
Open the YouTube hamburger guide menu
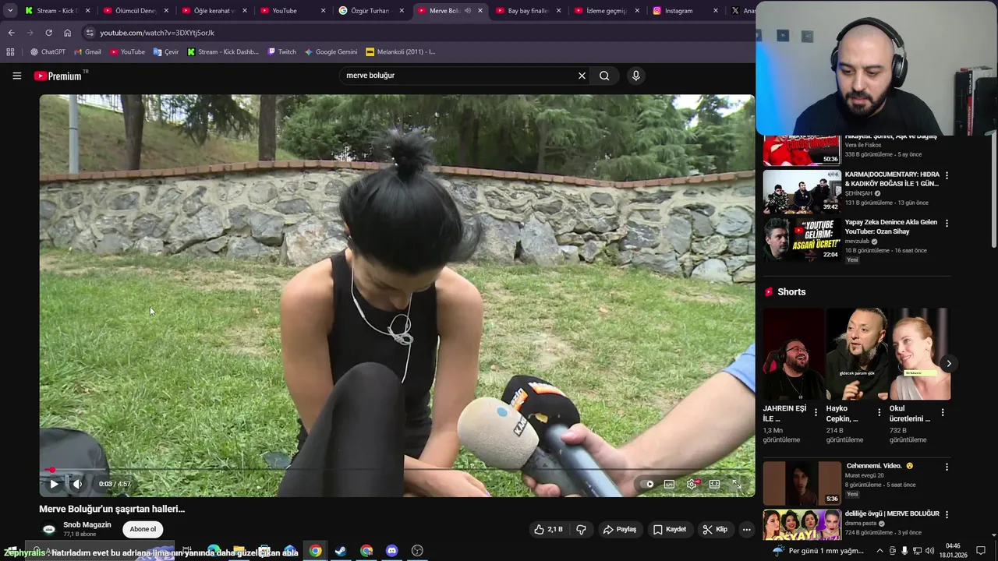[16, 76]
